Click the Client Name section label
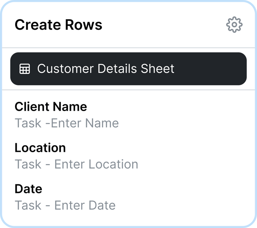This screenshot has width=257, height=228. (x=51, y=107)
